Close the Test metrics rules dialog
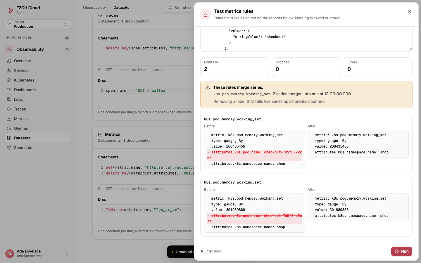The image size is (421, 263). click(410, 11)
